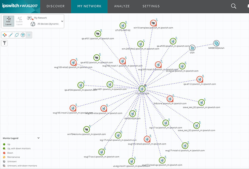
Task: Select the wug165-install-2 device node
Action: 73,108
